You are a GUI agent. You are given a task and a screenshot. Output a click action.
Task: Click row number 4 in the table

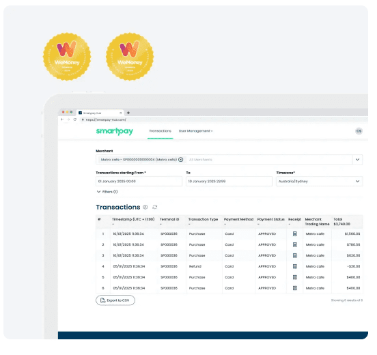point(103,266)
